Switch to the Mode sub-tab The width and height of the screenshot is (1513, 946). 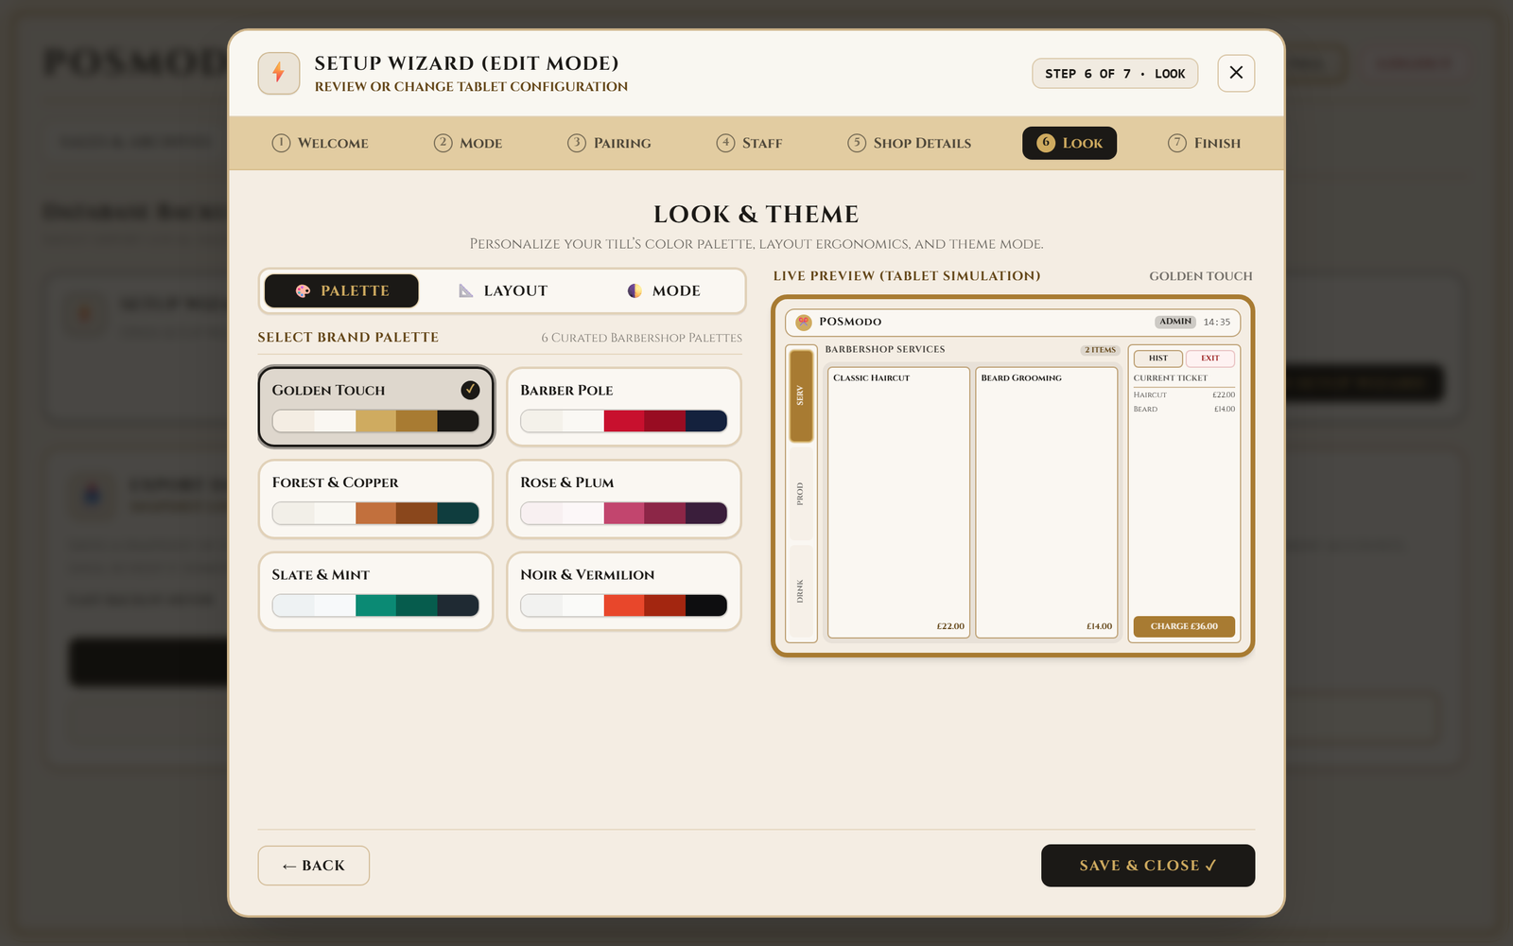point(664,291)
